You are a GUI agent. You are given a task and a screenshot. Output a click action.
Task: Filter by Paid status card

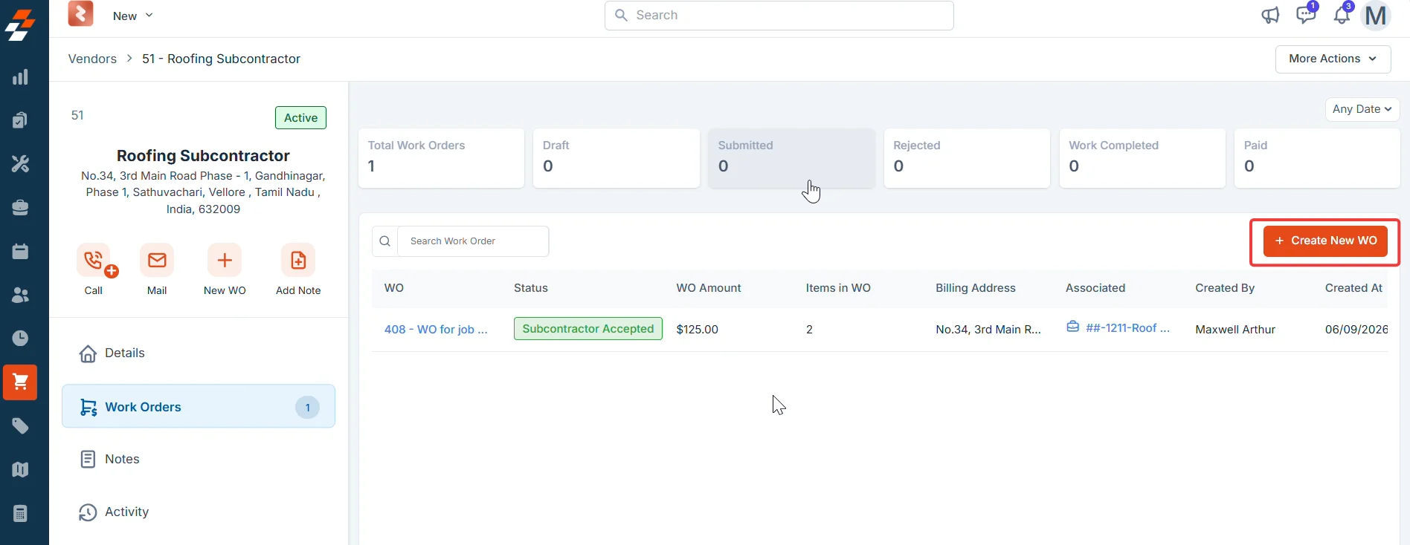pos(1317,158)
